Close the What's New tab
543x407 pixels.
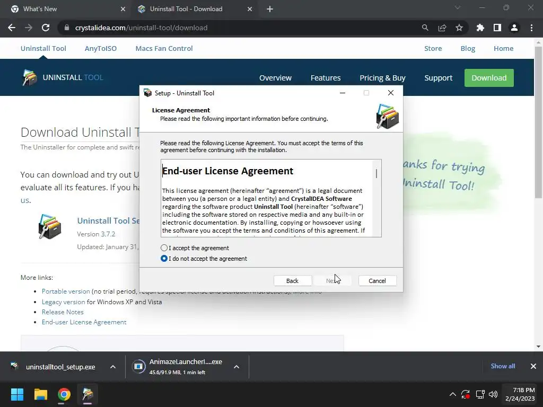click(x=123, y=9)
